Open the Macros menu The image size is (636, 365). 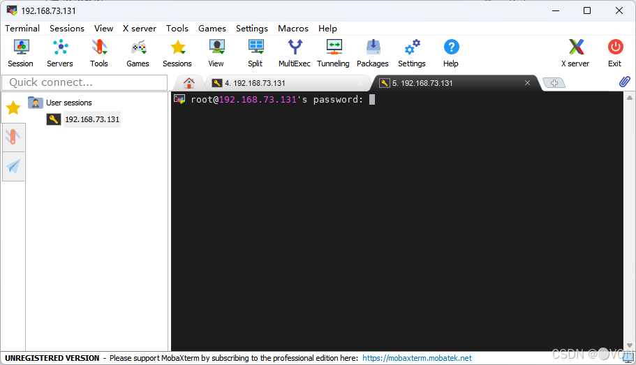(293, 29)
